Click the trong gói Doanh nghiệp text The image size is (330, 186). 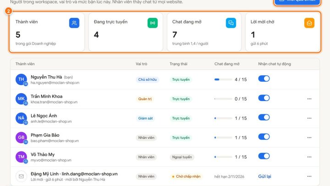tap(36, 44)
